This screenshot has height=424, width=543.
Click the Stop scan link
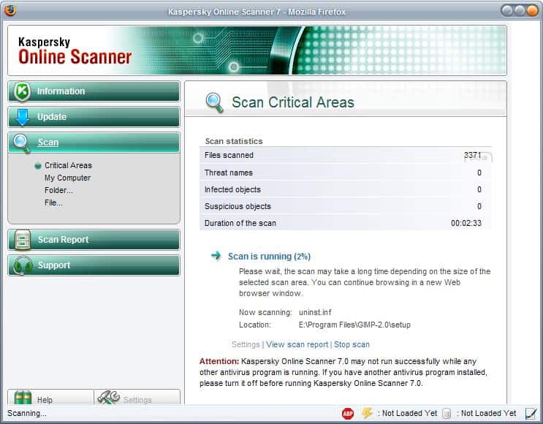tap(352, 344)
